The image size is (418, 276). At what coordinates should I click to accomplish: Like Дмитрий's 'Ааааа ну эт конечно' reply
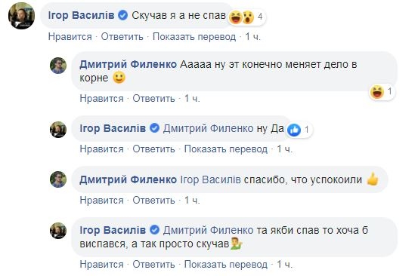pos(101,98)
